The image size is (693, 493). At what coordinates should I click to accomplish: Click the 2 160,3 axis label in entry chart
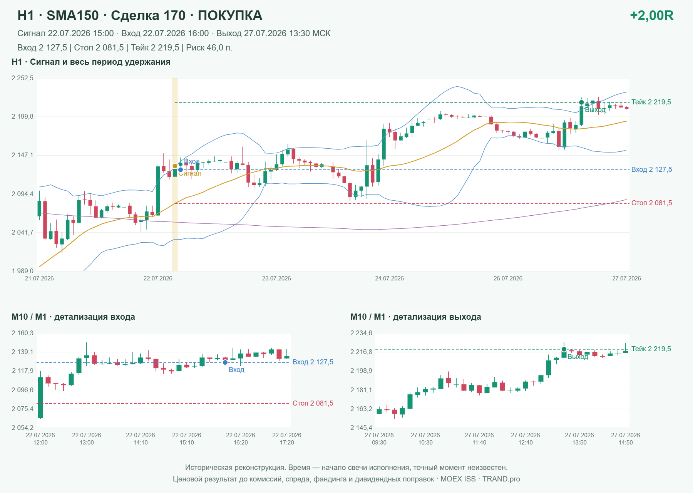[x=22, y=333]
